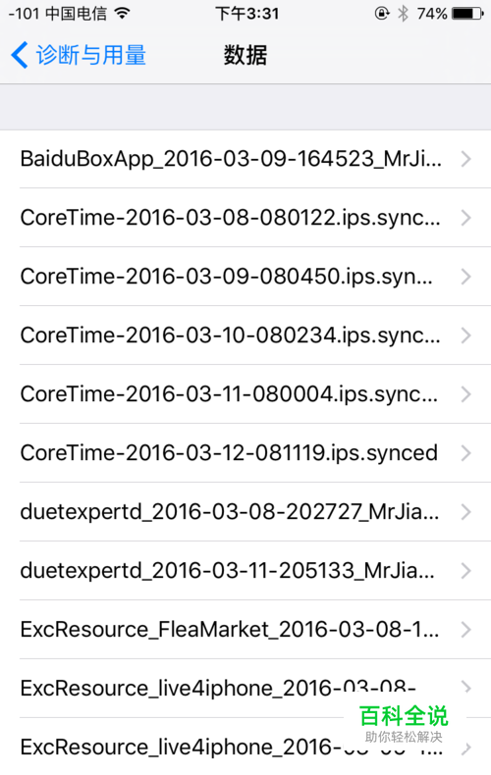Open duetexpertd_2016-03-11-205133 log entry
Image resolution: width=491 pixels, height=775 pixels.
245,570
